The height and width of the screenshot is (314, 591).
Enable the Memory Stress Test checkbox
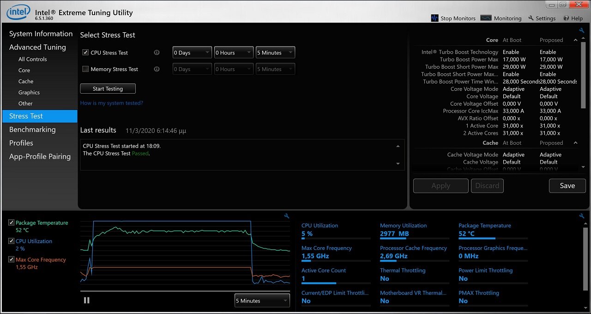pos(85,69)
